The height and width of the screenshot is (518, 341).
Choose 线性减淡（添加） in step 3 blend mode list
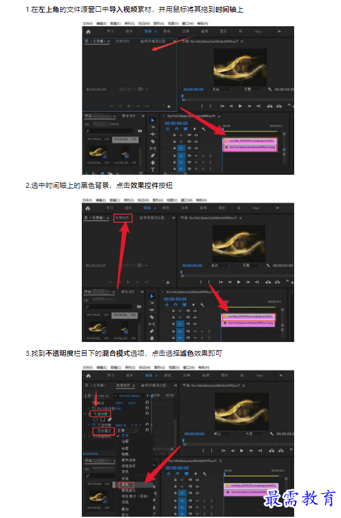click(x=135, y=496)
